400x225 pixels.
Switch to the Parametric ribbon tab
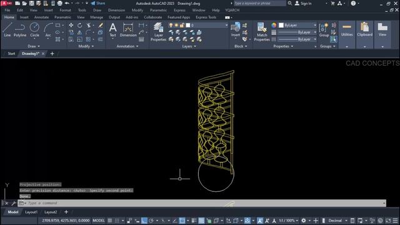click(62, 17)
